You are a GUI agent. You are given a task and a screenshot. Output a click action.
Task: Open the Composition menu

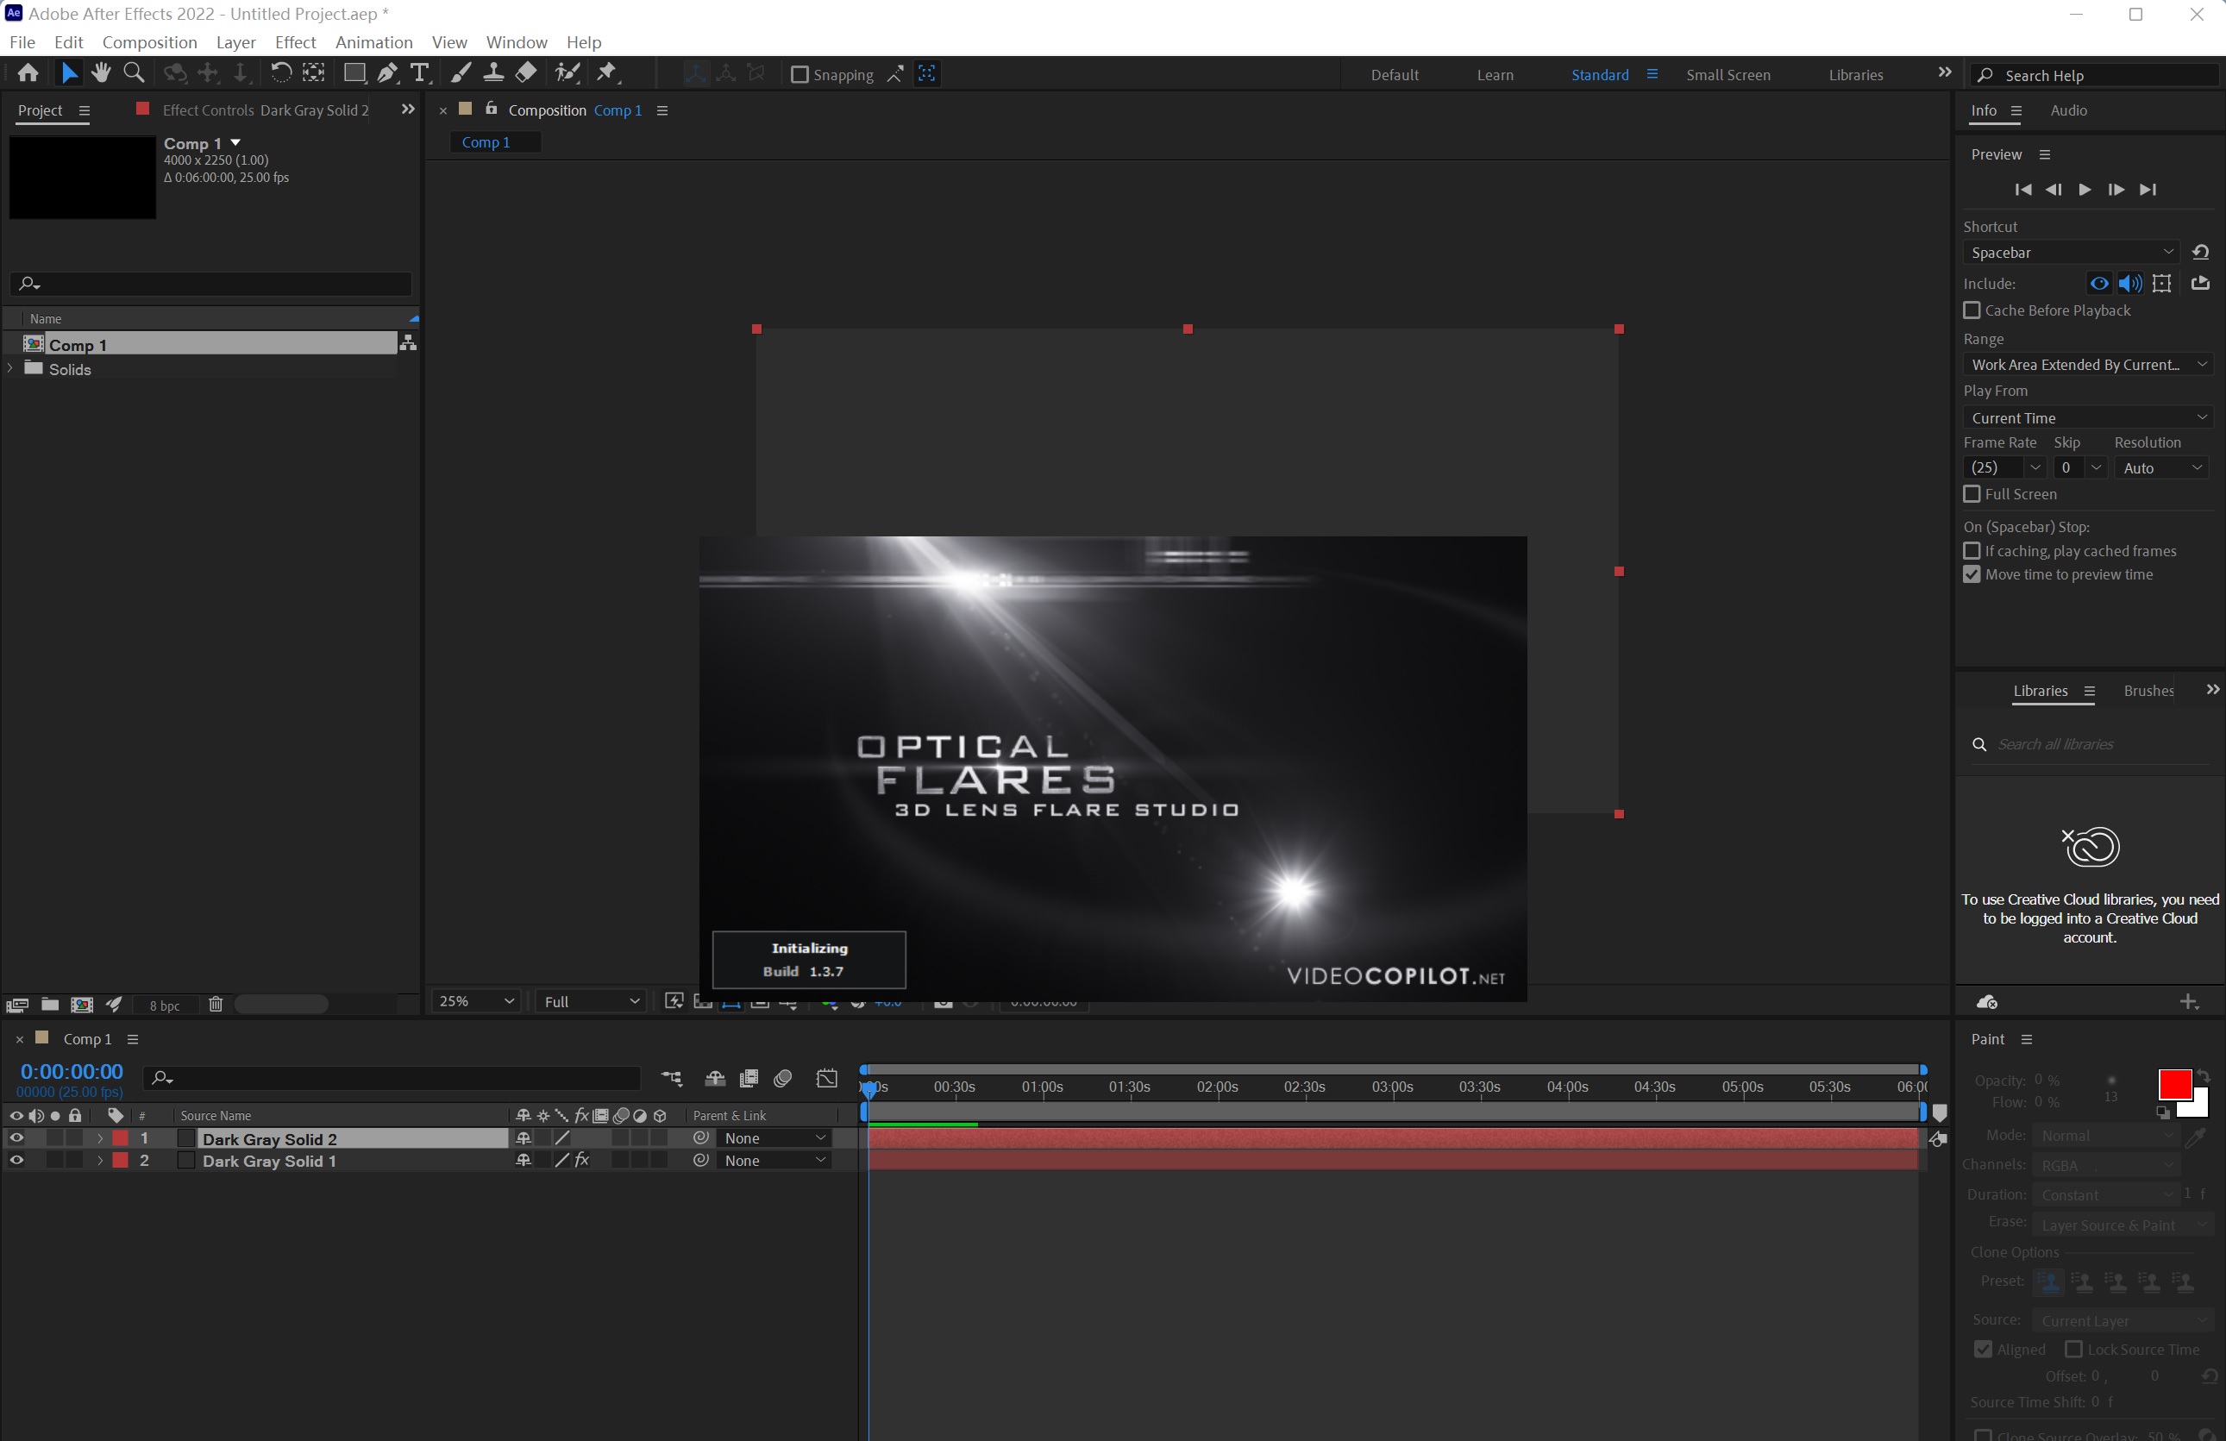(x=148, y=42)
